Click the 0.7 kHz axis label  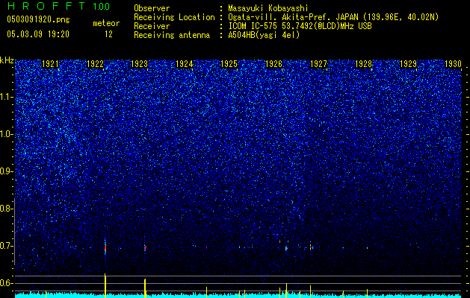[6, 246]
